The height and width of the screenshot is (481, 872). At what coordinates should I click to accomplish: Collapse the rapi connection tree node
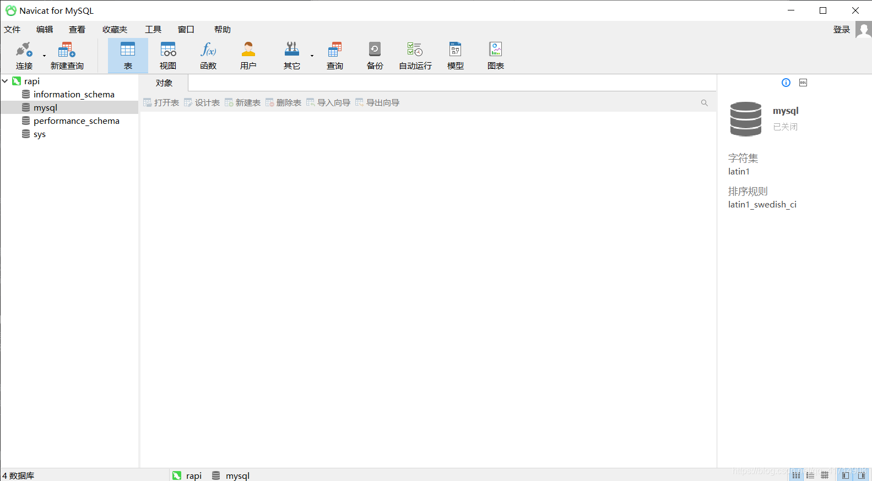pos(5,81)
